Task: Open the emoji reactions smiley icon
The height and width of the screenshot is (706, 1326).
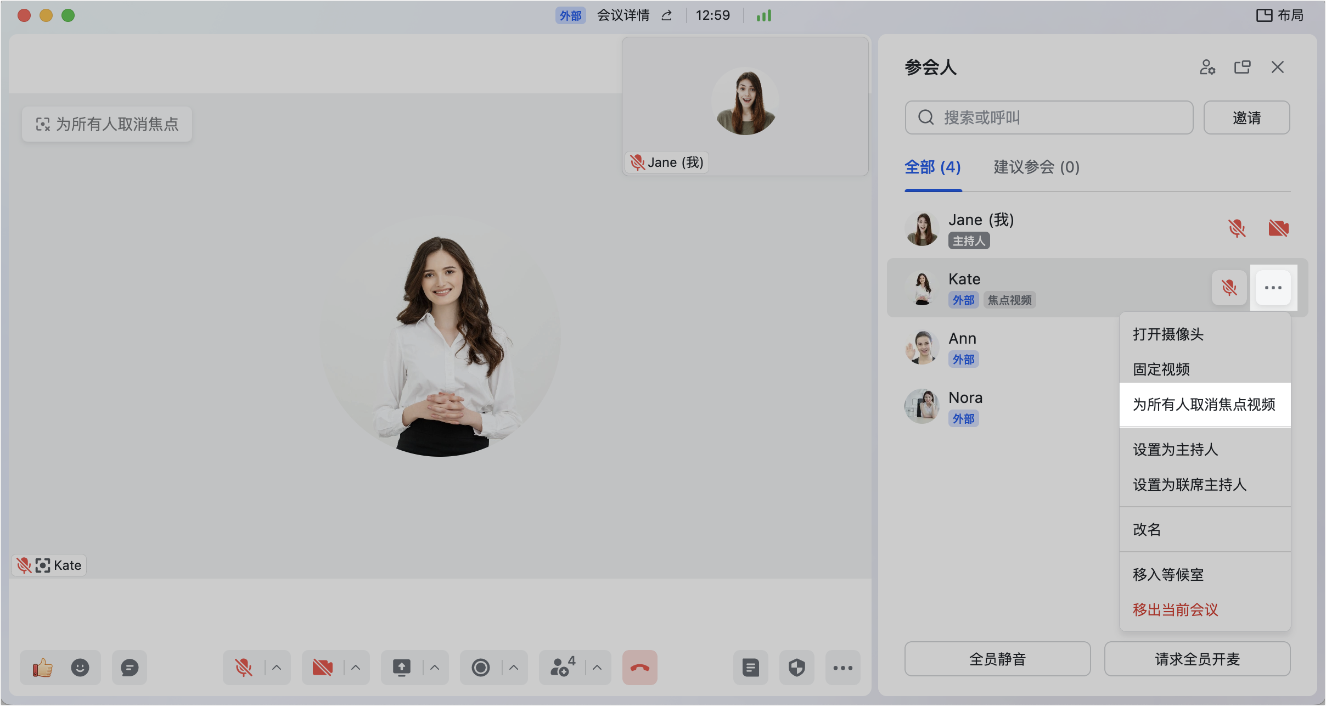Action: pyautogui.click(x=80, y=668)
